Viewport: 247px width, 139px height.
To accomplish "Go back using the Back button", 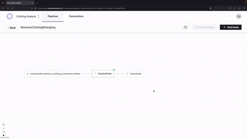I will [12, 27].
